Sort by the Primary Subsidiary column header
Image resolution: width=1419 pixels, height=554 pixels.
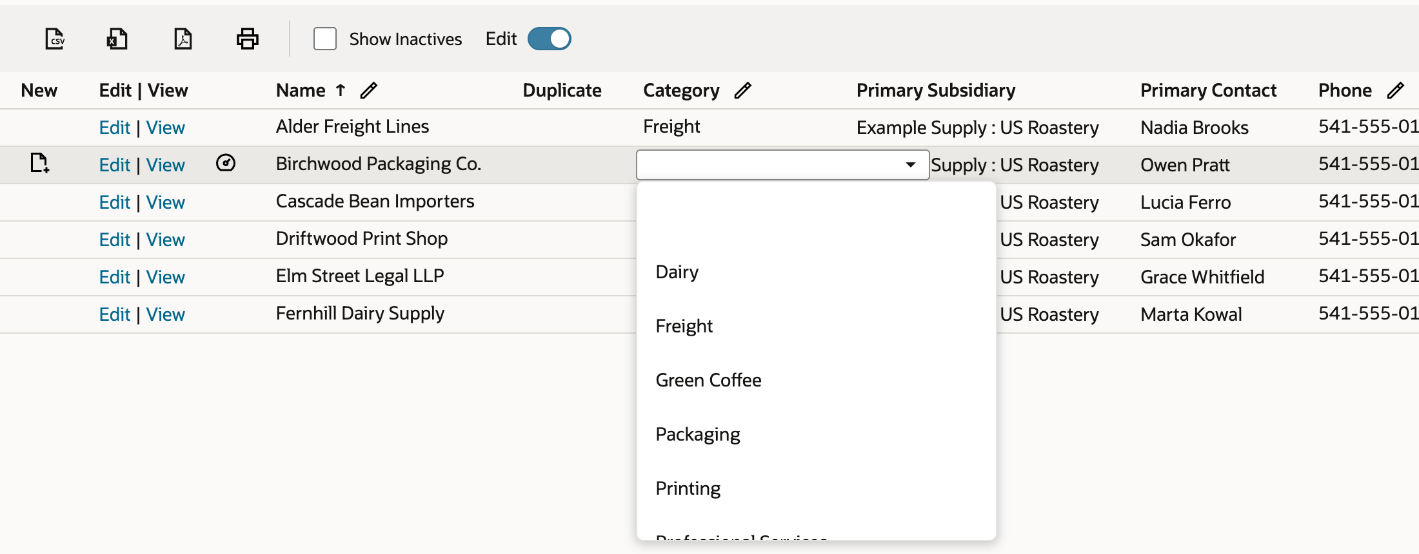click(x=936, y=90)
